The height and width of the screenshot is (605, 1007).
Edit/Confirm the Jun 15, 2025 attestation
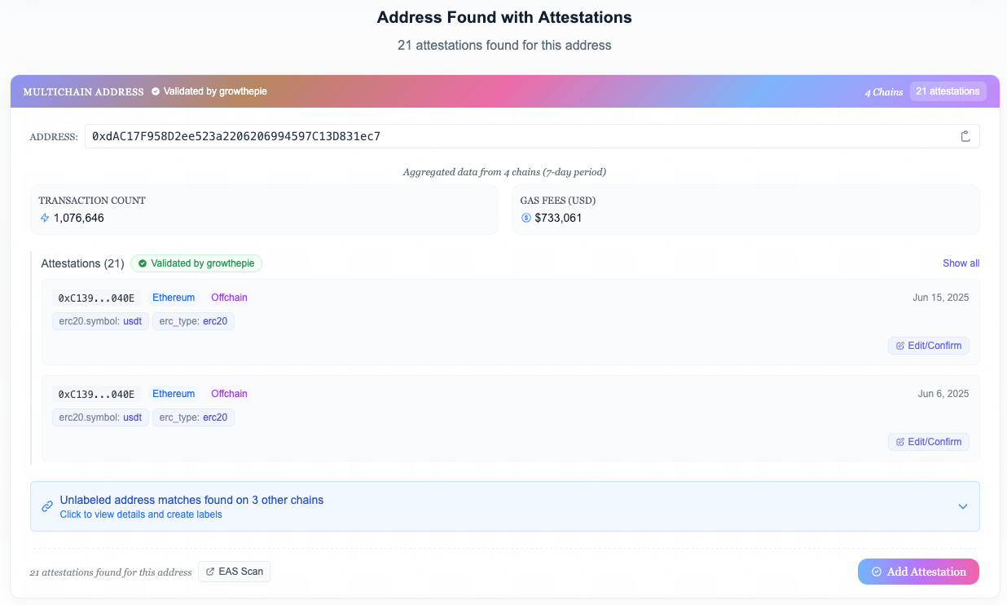tap(929, 346)
